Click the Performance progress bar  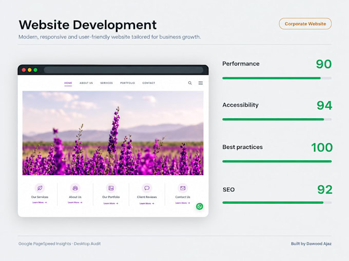pyautogui.click(x=277, y=78)
